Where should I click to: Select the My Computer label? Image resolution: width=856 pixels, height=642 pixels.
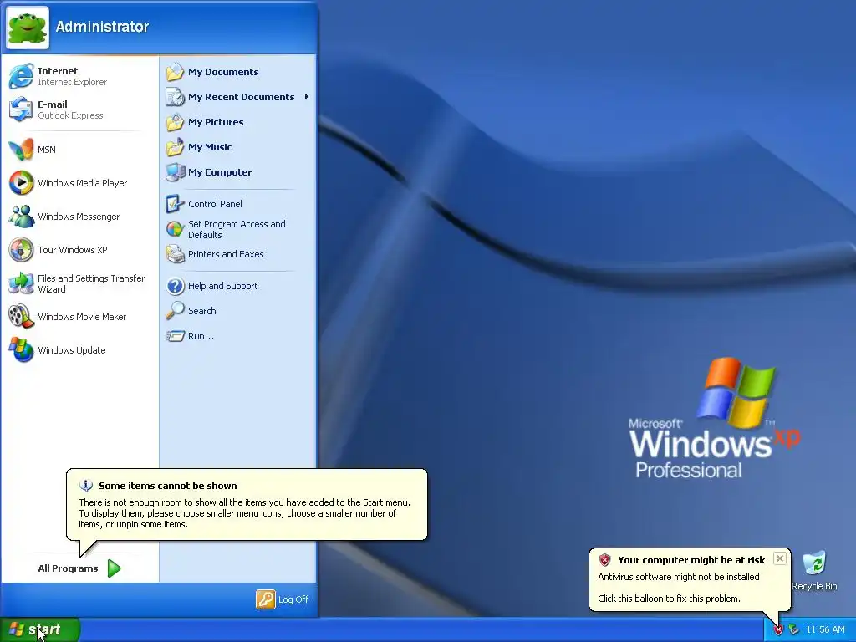pyautogui.click(x=220, y=172)
